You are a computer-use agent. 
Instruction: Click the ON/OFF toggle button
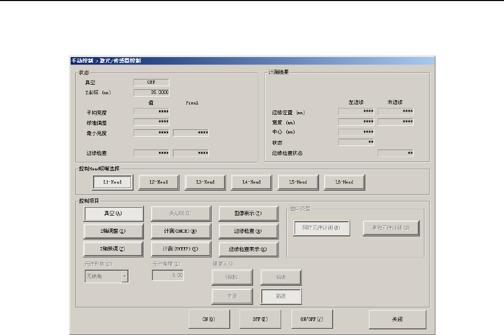click(312, 319)
